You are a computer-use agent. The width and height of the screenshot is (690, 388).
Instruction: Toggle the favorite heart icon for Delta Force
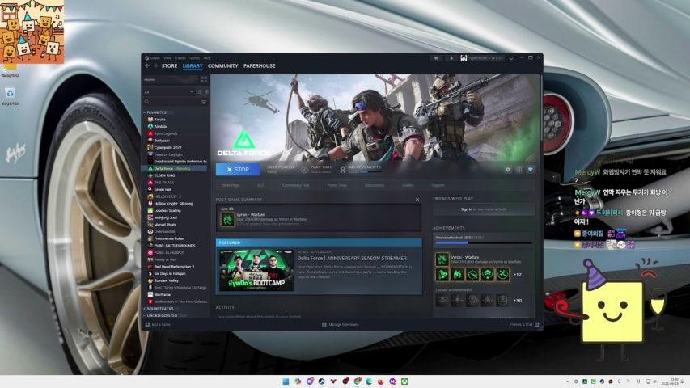click(x=531, y=170)
